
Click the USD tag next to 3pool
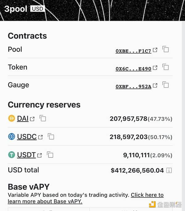pyautogui.click(x=38, y=9)
